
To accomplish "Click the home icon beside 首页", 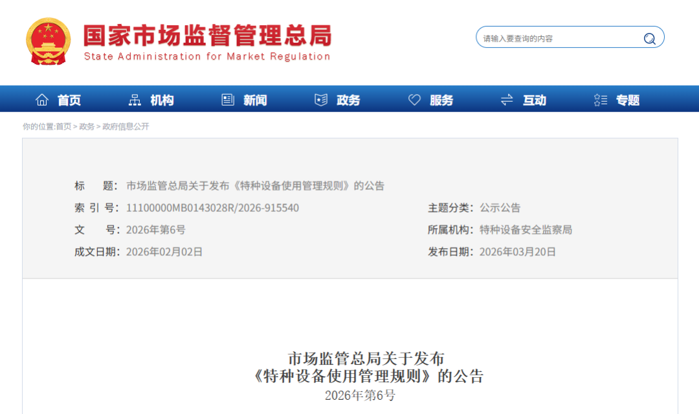I will tap(42, 99).
